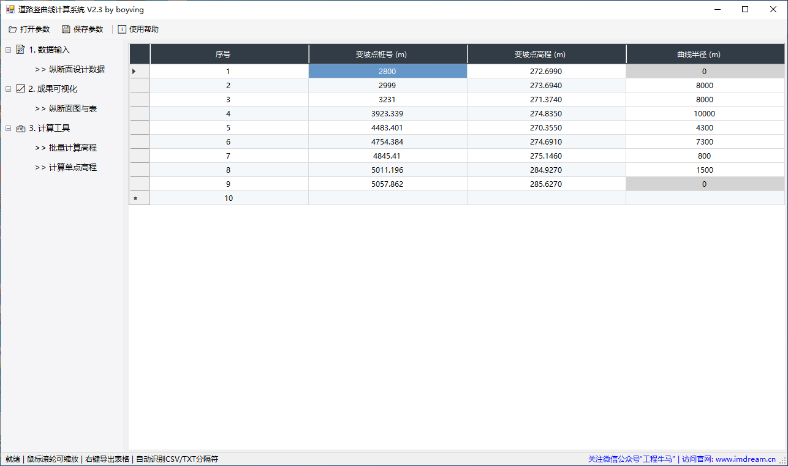Click the 曲线半径 column header
Viewport: 788px width, 466px height.
(x=705, y=54)
